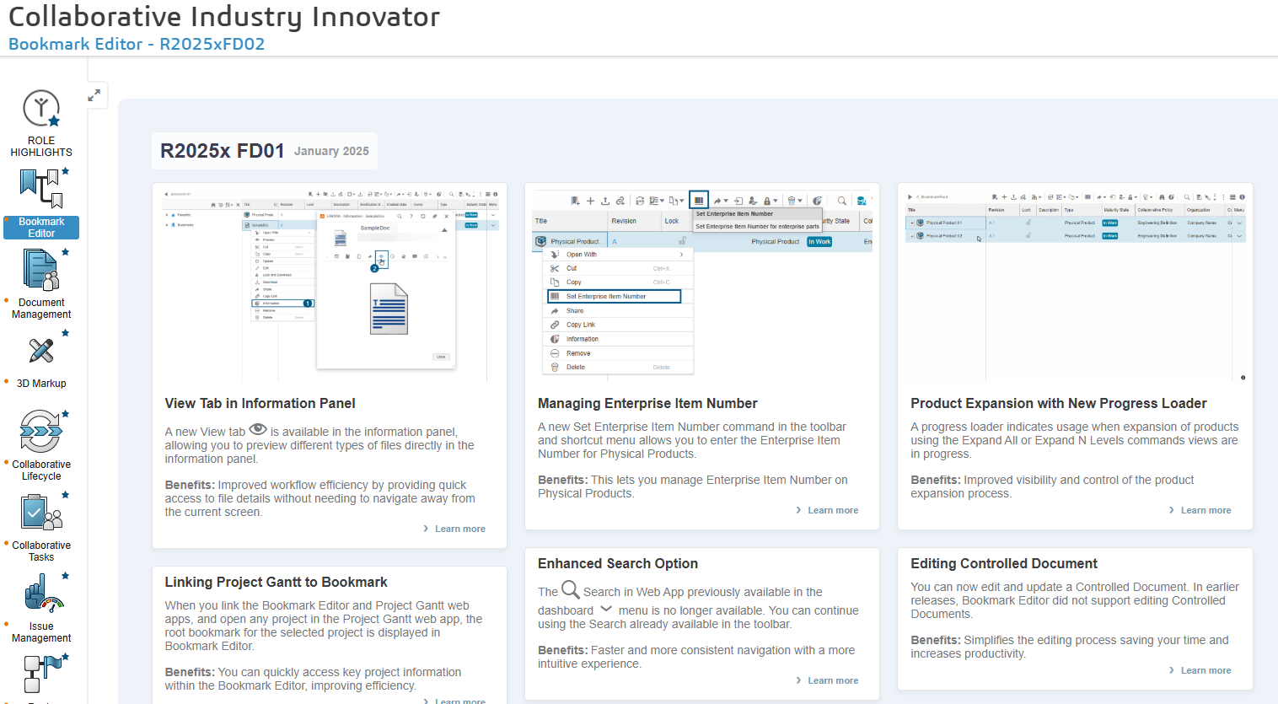Open the Managing Enterprise Item Number screenshot
1278x704 pixels.
pos(702,282)
